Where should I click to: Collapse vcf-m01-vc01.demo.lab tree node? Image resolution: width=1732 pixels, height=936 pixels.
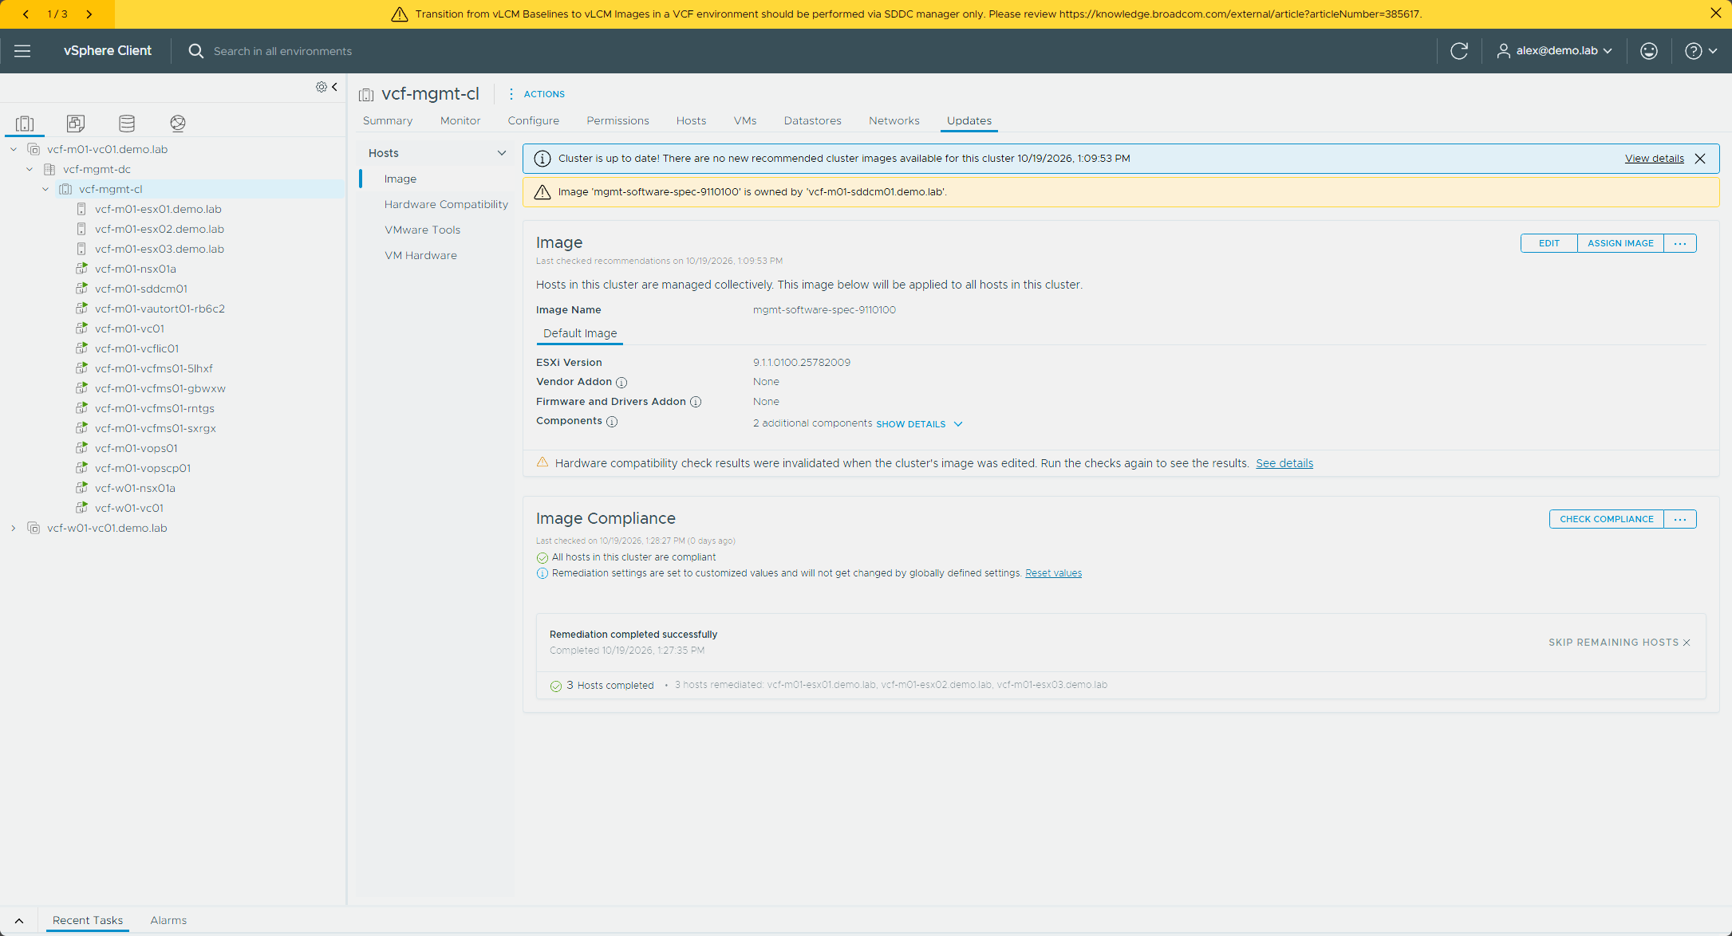point(14,149)
